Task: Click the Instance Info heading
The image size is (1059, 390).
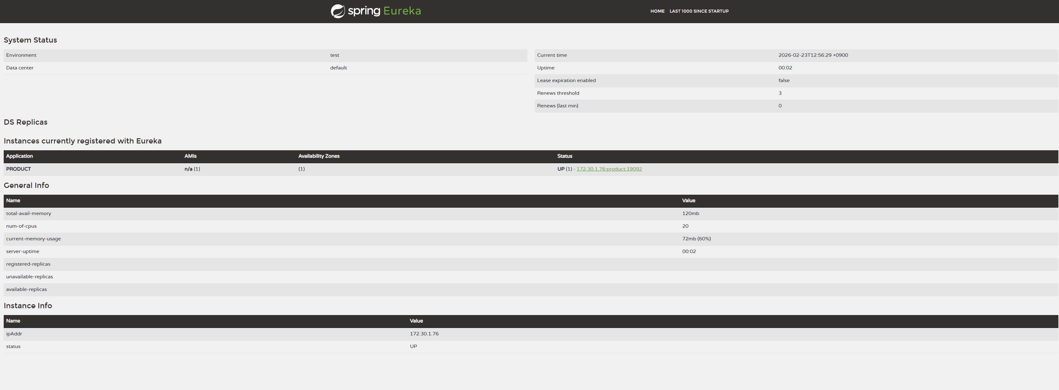Action: (x=28, y=306)
